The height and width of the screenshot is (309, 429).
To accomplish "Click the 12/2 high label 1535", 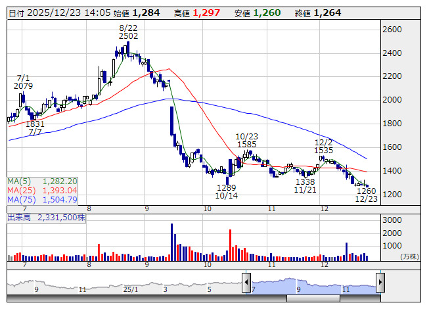I will (x=324, y=151).
